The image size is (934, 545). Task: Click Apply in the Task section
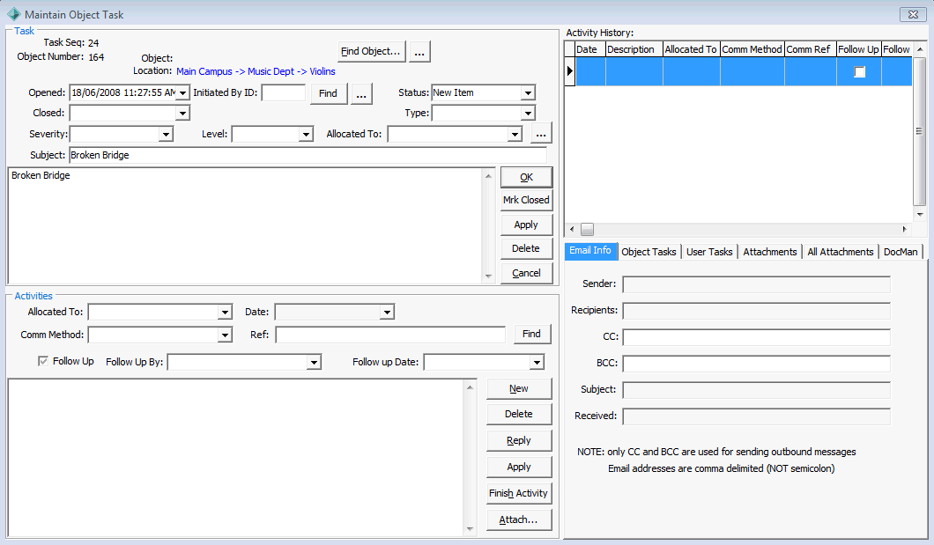(x=527, y=225)
